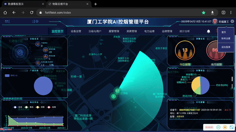Click the 误报(607) pie label
Screen dimensions: 236x132
click(181, 82)
